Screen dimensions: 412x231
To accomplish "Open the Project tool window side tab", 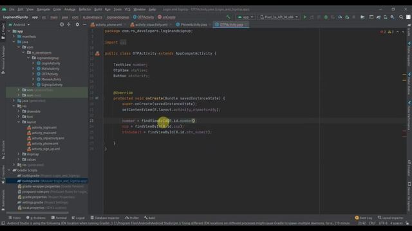I will click(x=3, y=31).
